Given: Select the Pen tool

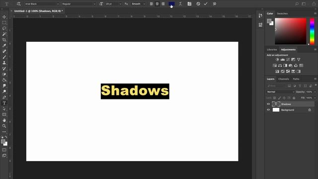Looking at the screenshot, I should 4,97.
